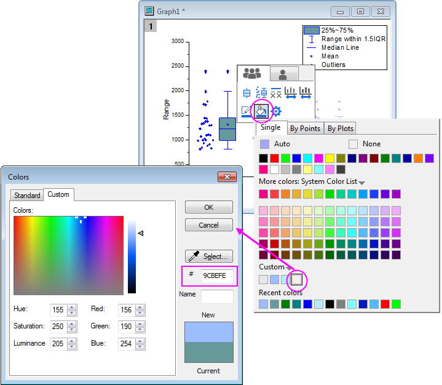
Task: Open the By Points tab
Action: [x=305, y=129]
